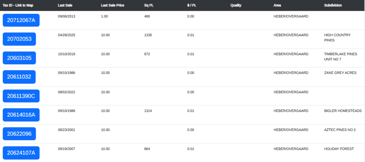Select the ZANE GREY ACRES subdivision text
The height and width of the screenshot is (162, 365).
click(x=340, y=73)
